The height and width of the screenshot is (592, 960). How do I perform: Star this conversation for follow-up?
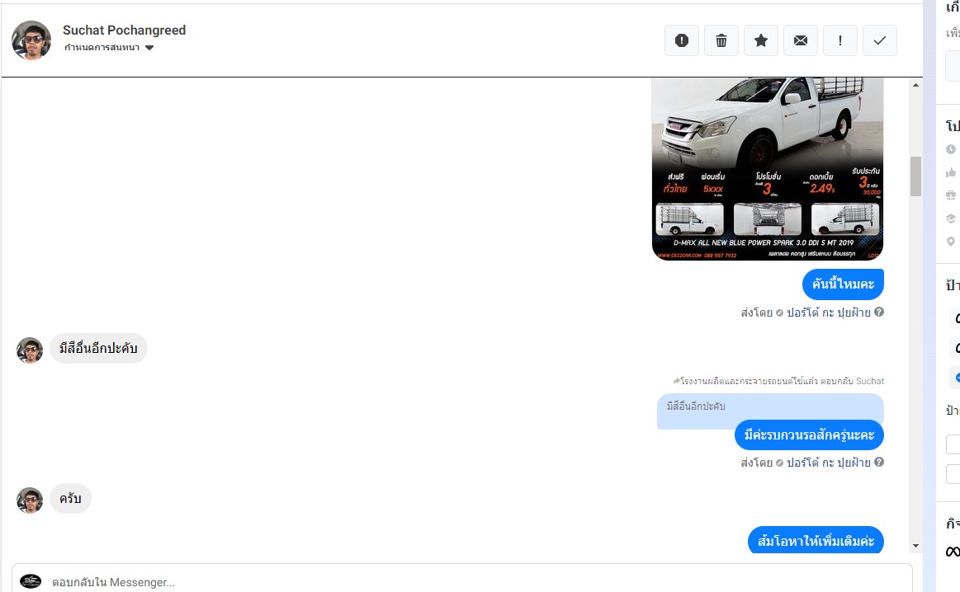(x=761, y=40)
